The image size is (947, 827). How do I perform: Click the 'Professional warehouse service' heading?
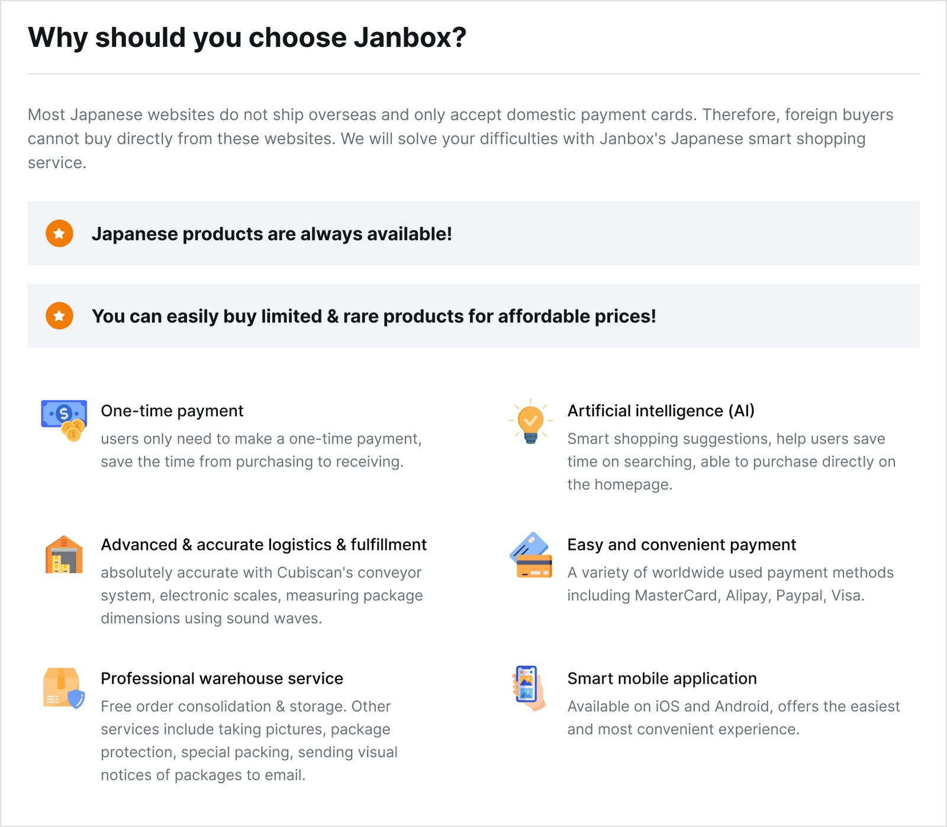221,678
